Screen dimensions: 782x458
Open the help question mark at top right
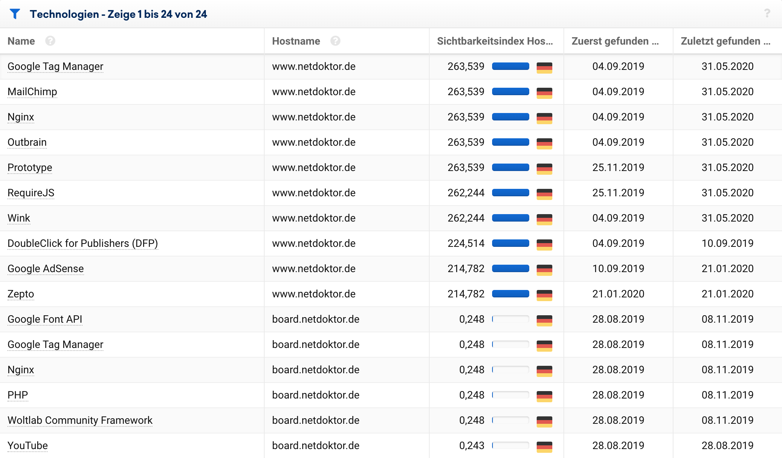pyautogui.click(x=767, y=13)
